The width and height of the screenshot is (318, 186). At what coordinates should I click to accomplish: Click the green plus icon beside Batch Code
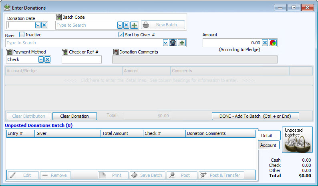(134, 25)
